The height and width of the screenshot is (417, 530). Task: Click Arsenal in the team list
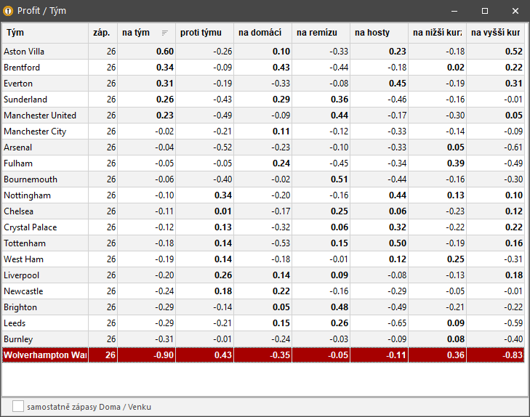pos(18,147)
